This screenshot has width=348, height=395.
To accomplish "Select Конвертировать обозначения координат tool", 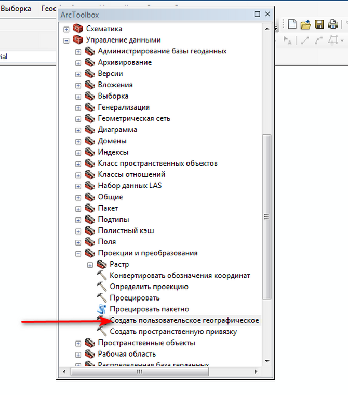I will (x=180, y=275).
